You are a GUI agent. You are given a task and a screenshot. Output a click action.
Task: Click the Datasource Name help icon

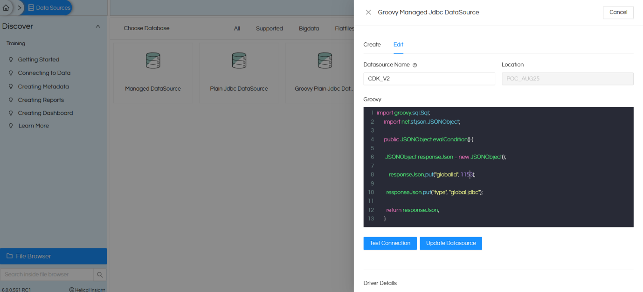[415, 65]
